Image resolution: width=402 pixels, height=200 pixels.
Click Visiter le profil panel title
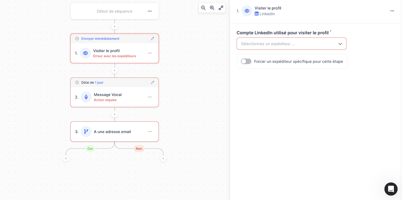268,8
